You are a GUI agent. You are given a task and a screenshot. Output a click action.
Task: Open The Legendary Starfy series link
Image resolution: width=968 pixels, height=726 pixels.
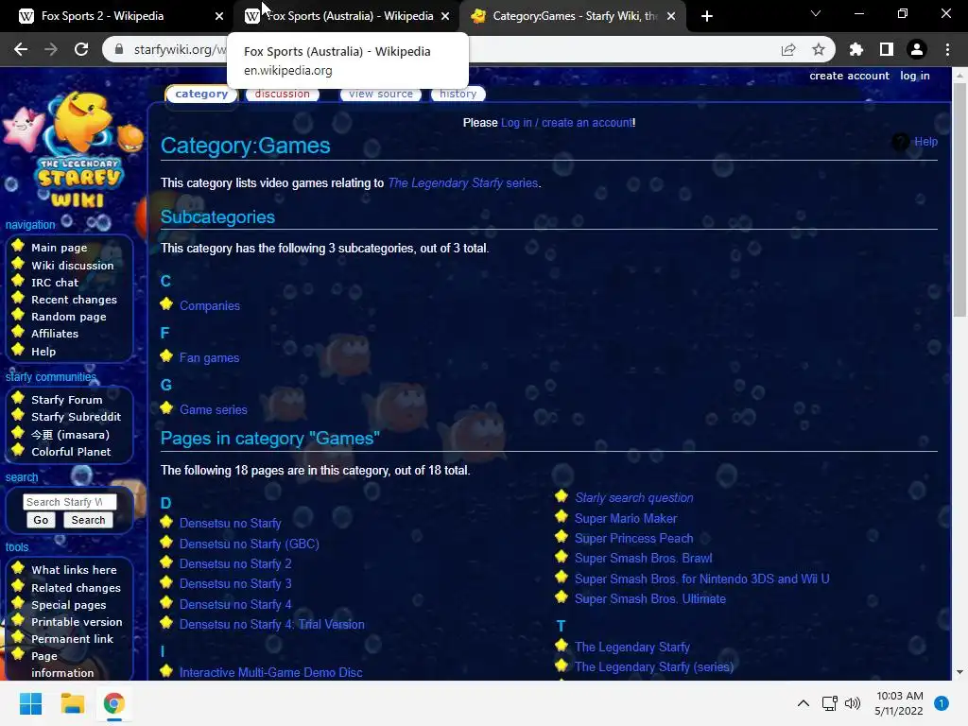[x=463, y=182]
